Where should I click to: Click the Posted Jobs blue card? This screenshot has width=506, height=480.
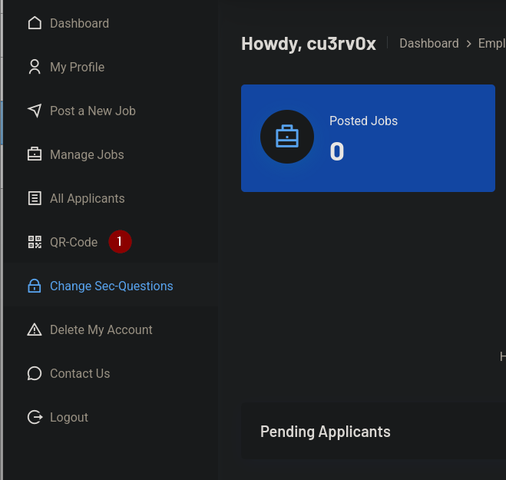coord(368,138)
